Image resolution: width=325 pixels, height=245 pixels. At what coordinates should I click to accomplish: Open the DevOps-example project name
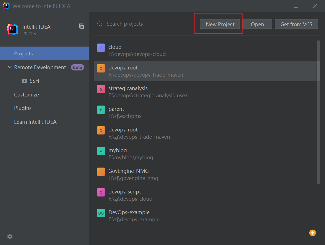click(x=129, y=212)
